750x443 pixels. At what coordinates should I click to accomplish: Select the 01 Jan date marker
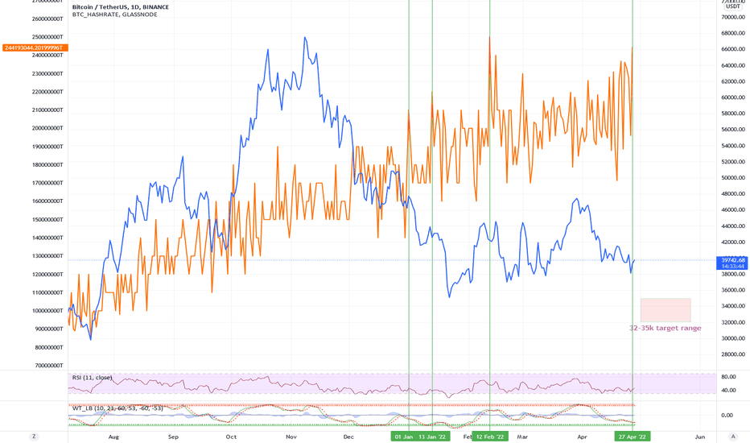pyautogui.click(x=404, y=437)
